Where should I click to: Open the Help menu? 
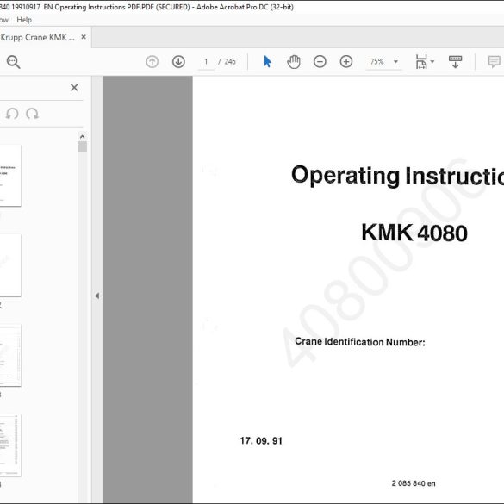point(24,20)
